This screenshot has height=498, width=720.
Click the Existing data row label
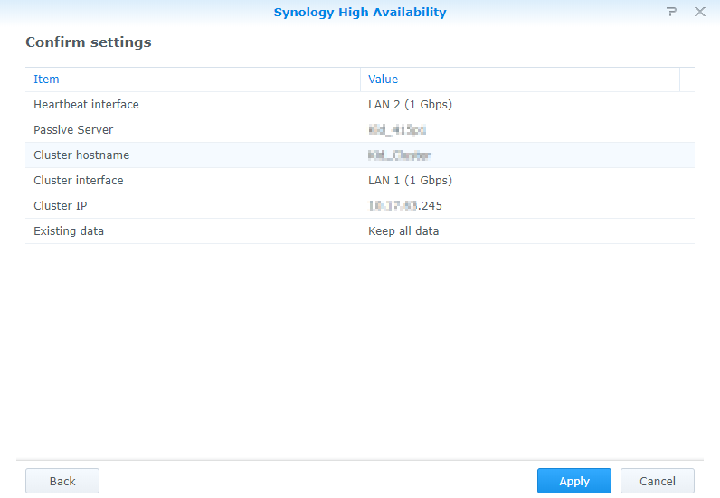click(x=69, y=230)
